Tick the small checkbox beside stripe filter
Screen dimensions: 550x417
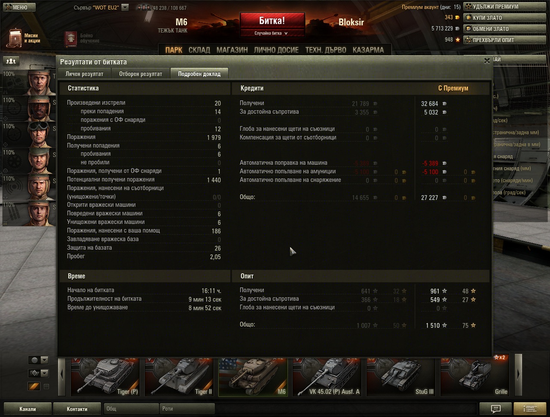point(46,387)
